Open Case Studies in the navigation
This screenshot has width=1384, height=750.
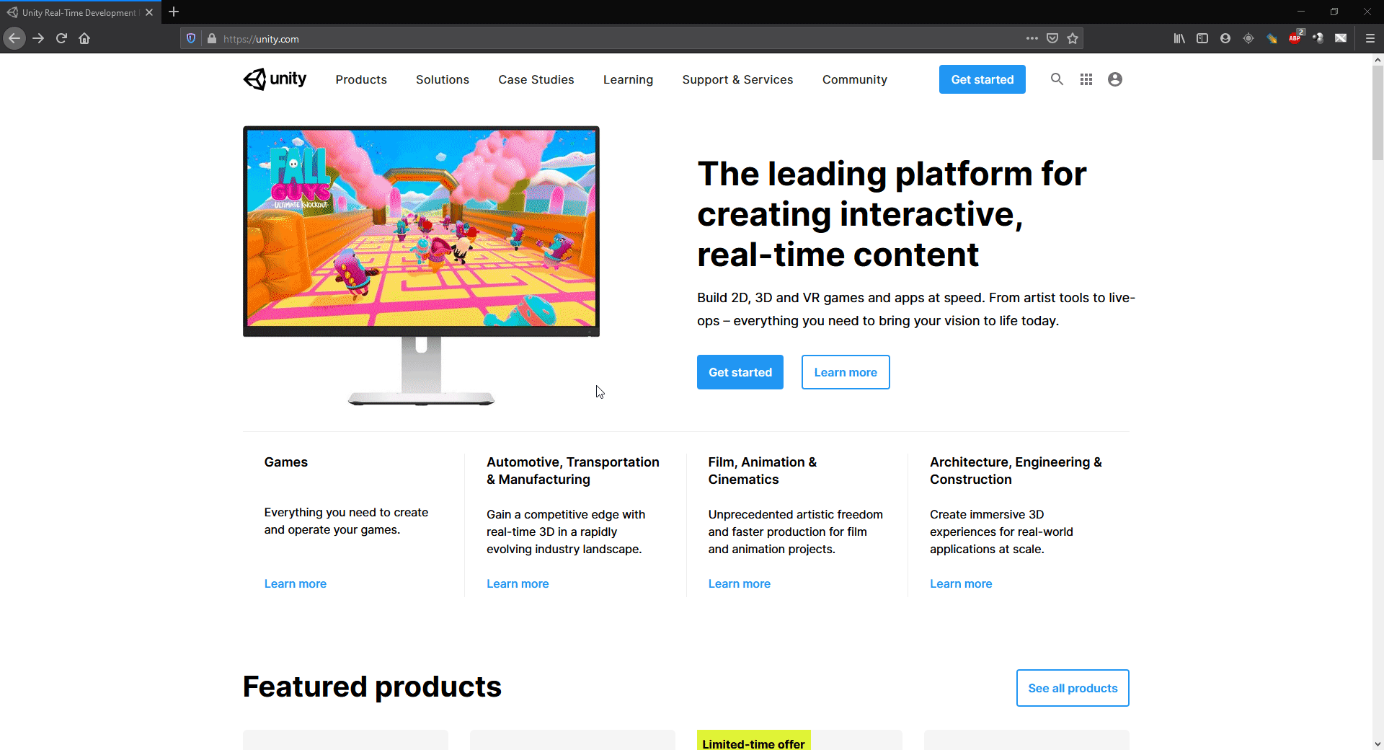536,79
